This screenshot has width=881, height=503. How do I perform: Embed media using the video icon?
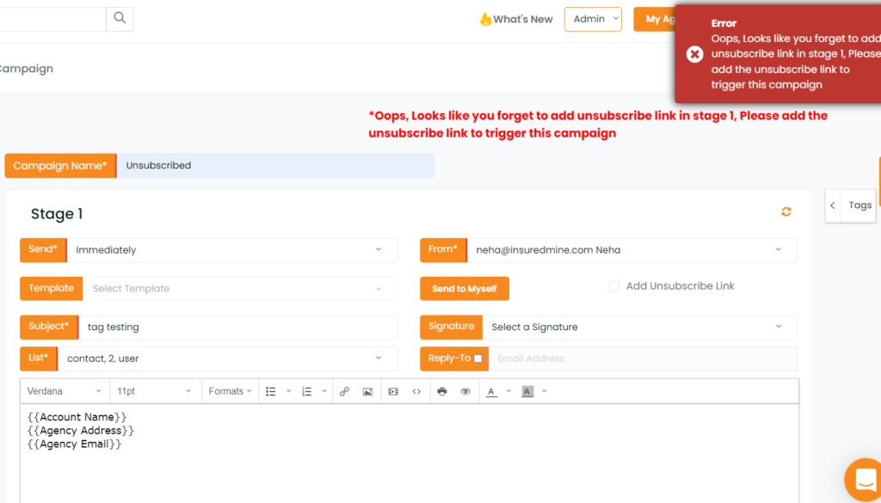393,391
